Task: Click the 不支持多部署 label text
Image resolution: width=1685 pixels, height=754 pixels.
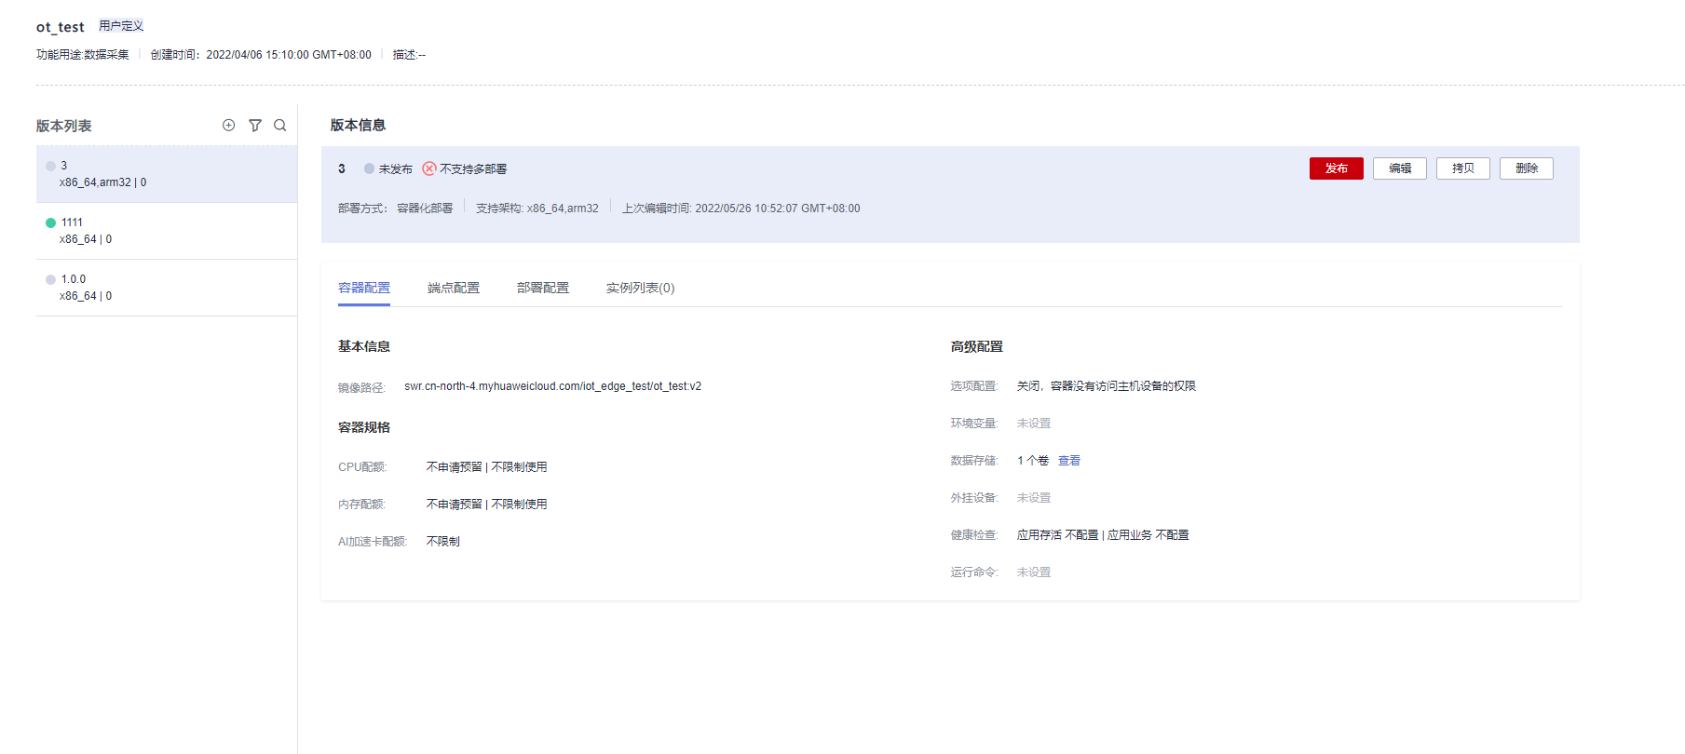Action: (x=473, y=169)
